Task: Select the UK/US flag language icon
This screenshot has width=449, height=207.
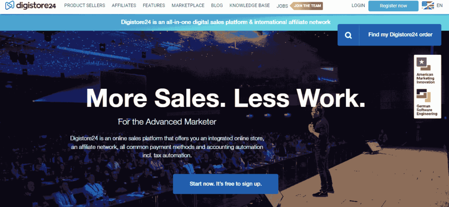Action: (428, 5)
